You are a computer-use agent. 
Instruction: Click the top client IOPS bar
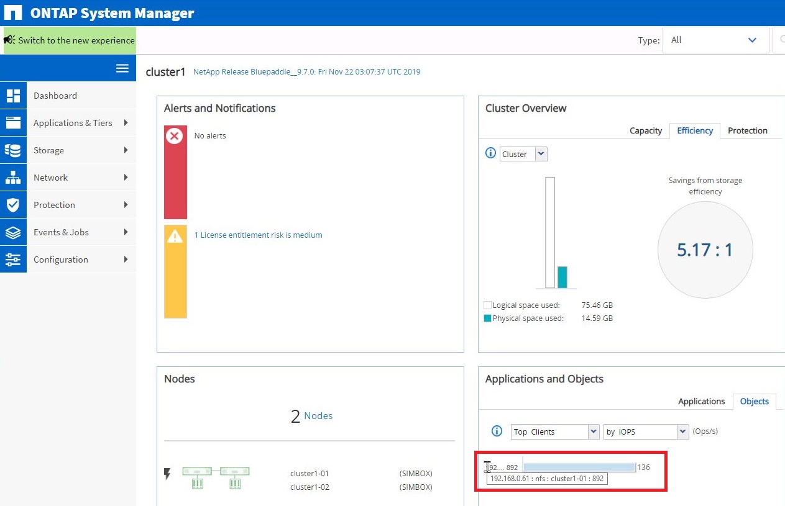(x=579, y=467)
